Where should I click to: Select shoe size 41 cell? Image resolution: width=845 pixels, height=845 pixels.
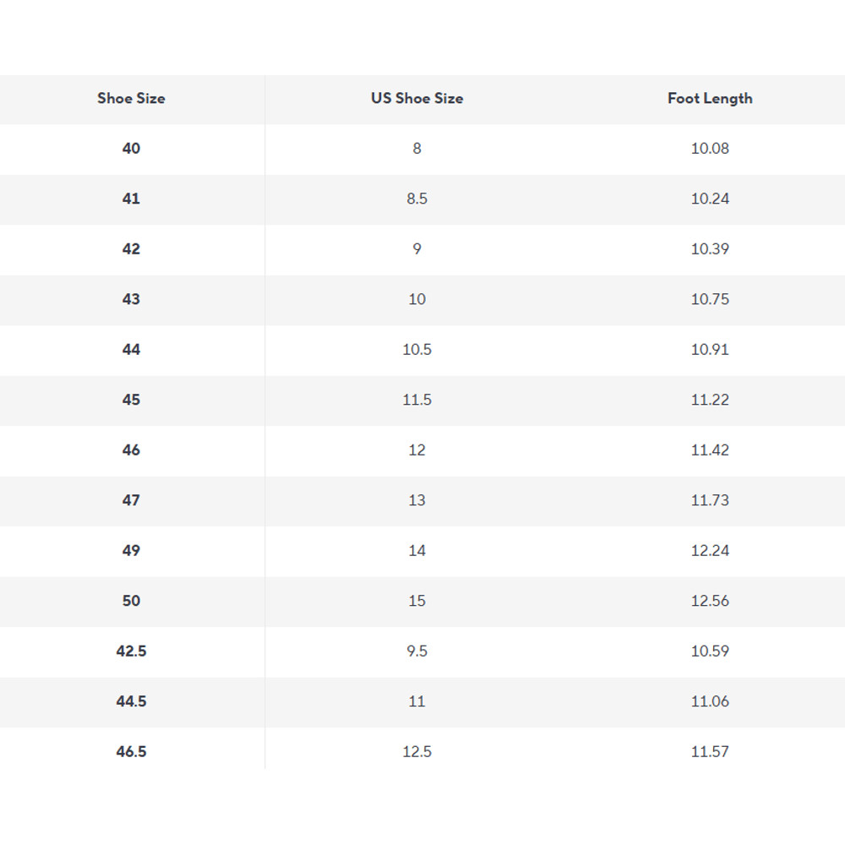pos(131,199)
